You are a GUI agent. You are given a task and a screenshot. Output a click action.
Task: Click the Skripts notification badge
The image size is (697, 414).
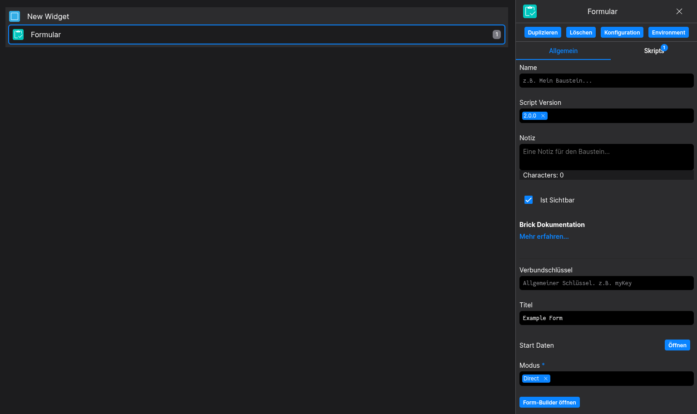tap(664, 48)
